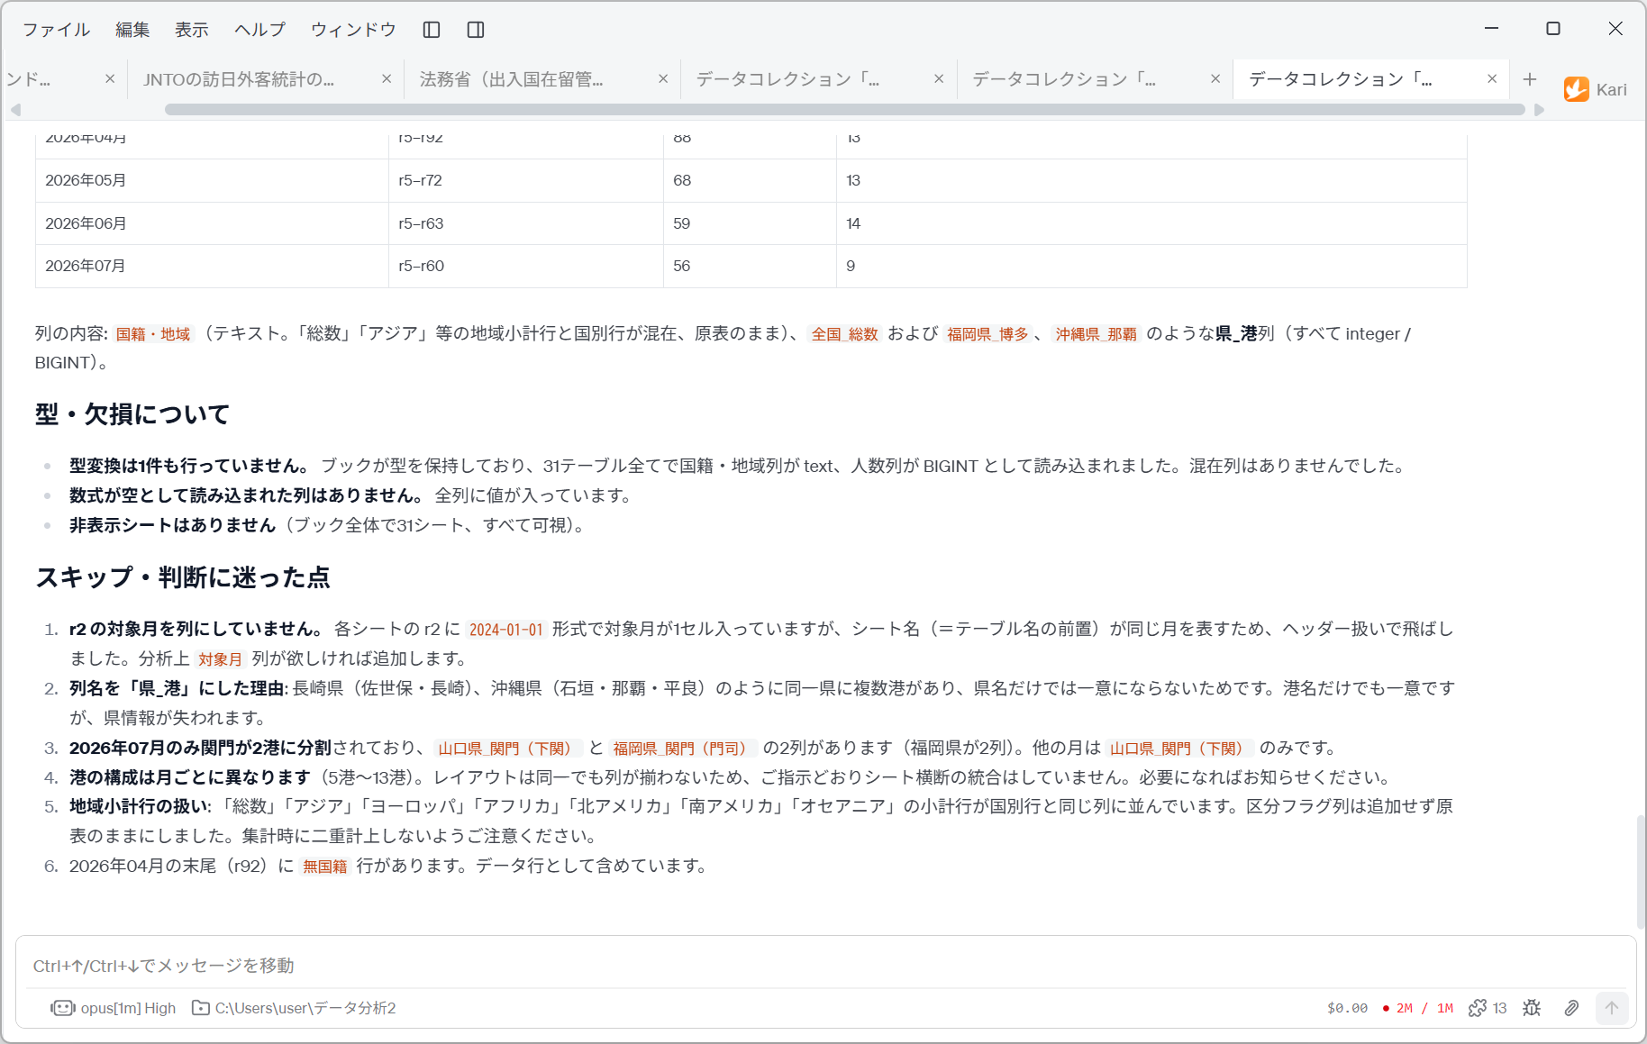Click the vertical scrollbar thumb at right
The width and height of the screenshot is (1647, 1044).
[x=1641, y=871]
